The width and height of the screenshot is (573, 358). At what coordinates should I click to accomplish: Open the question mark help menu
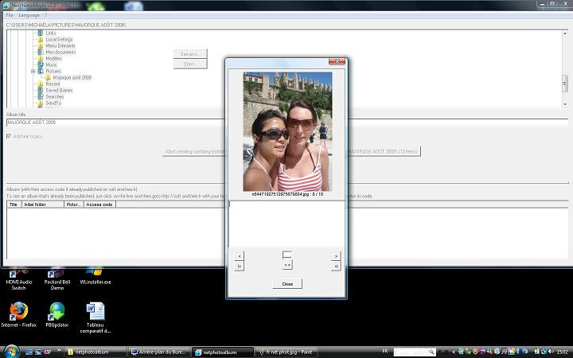click(45, 15)
